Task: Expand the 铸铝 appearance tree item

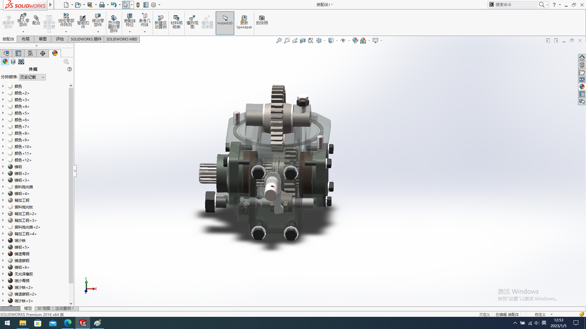Action: click(x=3, y=167)
